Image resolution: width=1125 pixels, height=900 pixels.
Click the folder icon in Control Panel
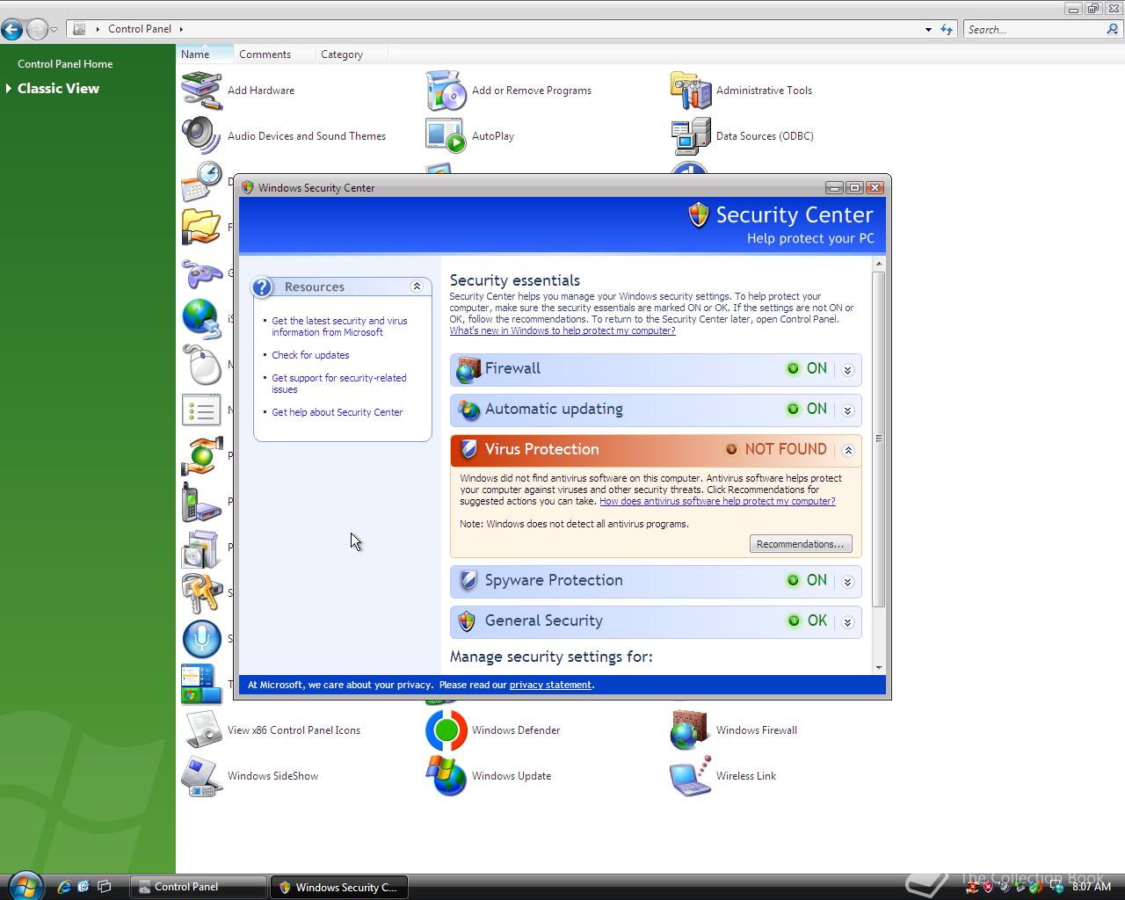click(201, 228)
